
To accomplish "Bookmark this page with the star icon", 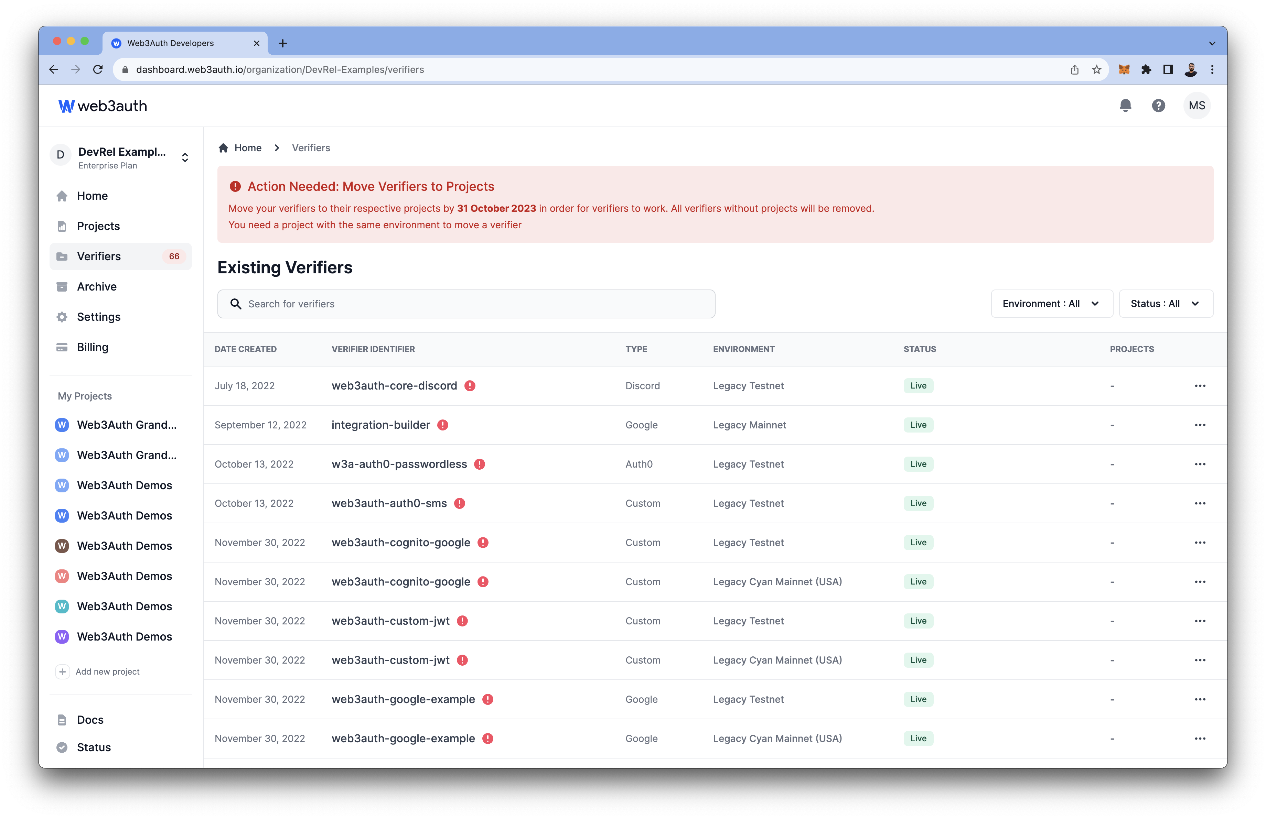I will (1096, 69).
